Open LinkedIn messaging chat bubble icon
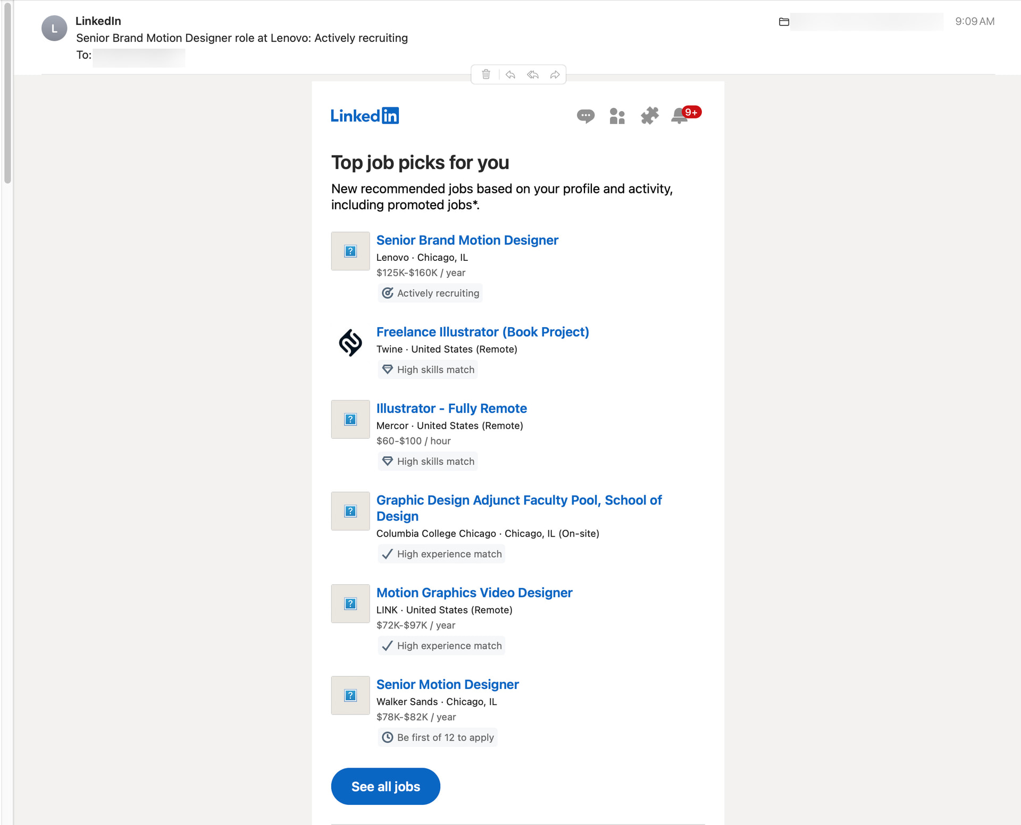 pyautogui.click(x=585, y=116)
